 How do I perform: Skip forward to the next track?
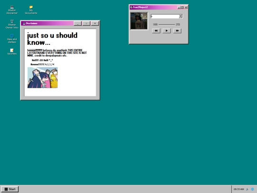tap(177, 30)
